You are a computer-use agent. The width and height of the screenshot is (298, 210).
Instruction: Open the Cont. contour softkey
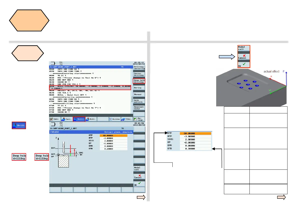coord(67,119)
